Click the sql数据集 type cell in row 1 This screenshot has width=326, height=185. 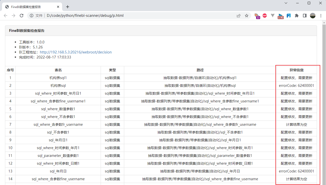112,78
